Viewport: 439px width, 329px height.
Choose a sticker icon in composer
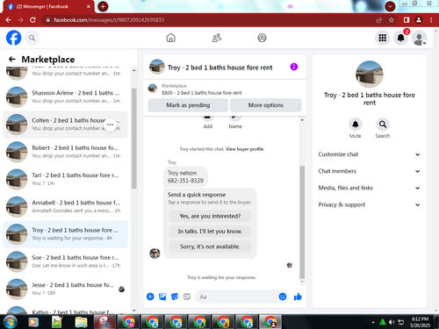175,297
